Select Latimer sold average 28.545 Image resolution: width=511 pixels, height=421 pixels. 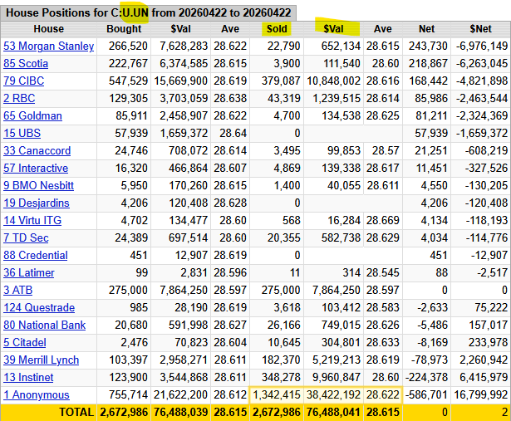coord(382,273)
